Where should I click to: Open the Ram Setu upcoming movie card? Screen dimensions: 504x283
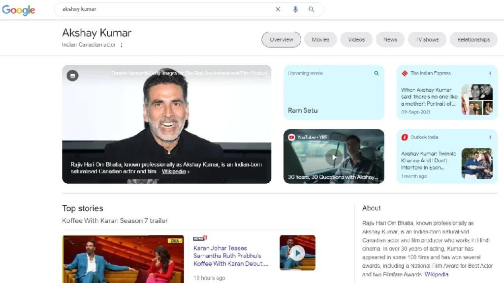pyautogui.click(x=334, y=92)
